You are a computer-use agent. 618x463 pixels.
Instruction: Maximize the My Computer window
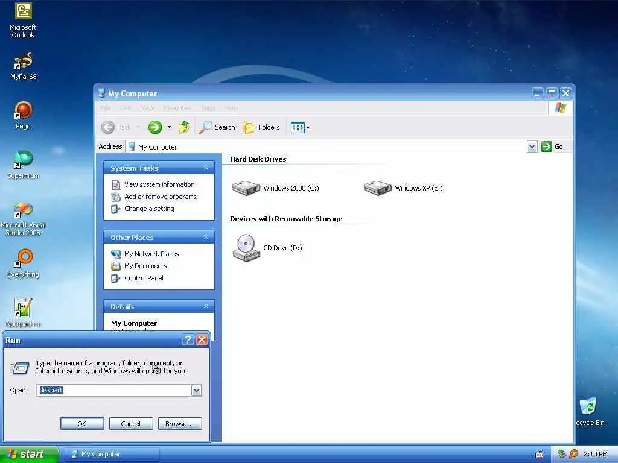[x=552, y=93]
